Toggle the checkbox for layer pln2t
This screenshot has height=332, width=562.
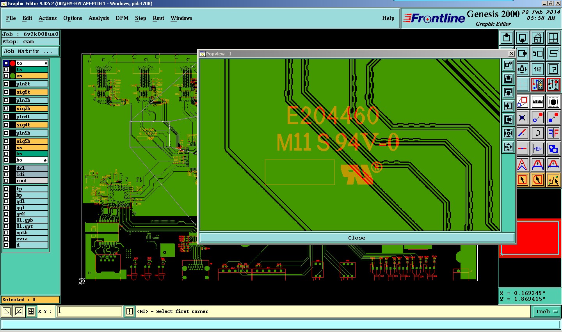tap(6, 84)
